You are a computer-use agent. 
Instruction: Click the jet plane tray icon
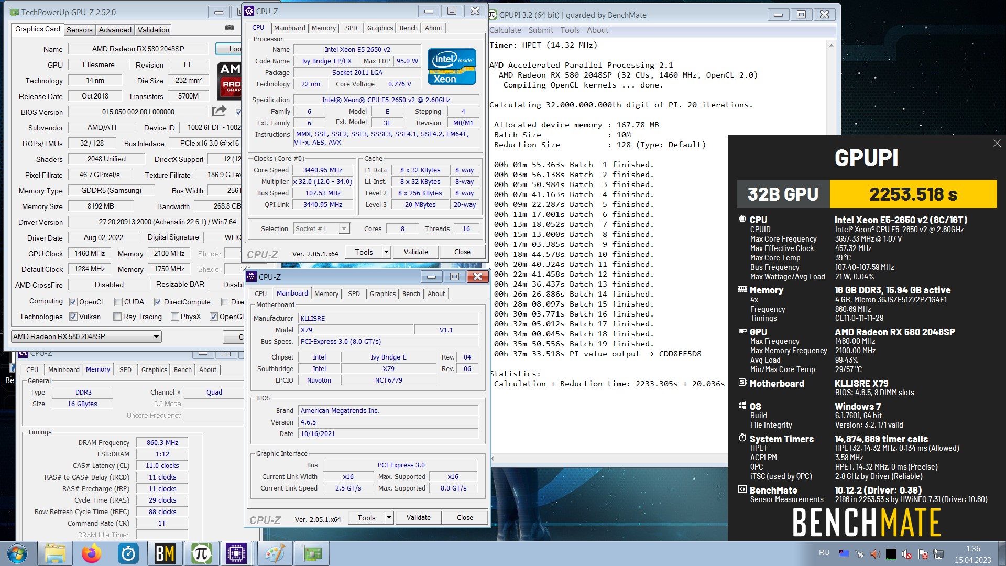pyautogui.click(x=859, y=553)
